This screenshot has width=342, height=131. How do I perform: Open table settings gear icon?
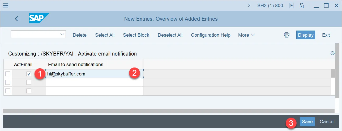pos(332,53)
